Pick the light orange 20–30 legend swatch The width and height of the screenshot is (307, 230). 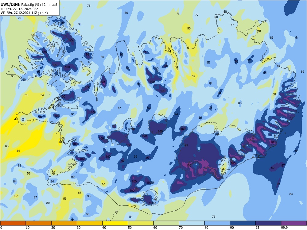(64, 223)
